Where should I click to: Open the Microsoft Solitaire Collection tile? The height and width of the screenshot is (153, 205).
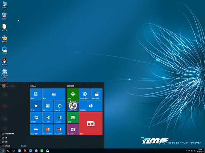click(x=73, y=106)
